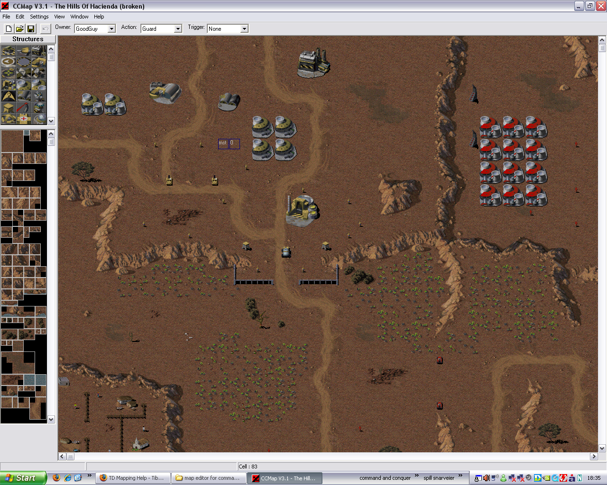Image resolution: width=607 pixels, height=485 pixels.
Task: Select the dome building in palette bottom row
Action: tap(39, 119)
